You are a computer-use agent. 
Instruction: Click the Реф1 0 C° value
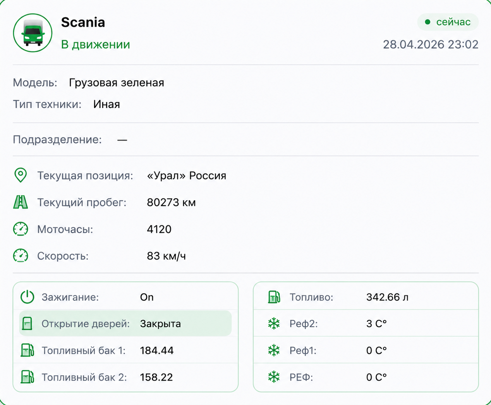[376, 350]
